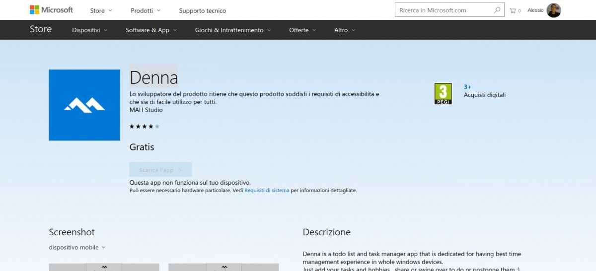This screenshot has height=271, width=596.
Task: Open Supporto tecnico
Action: (x=203, y=10)
